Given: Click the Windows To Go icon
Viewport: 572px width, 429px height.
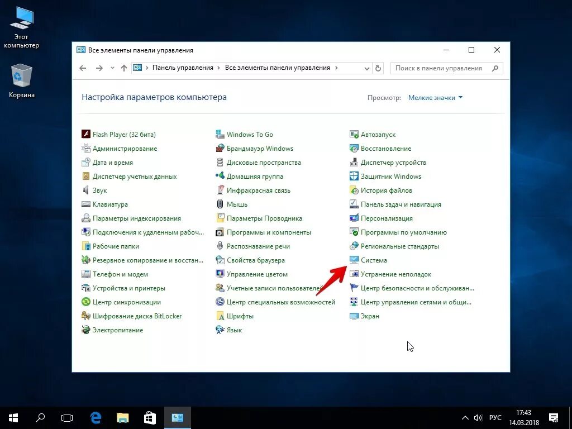Looking at the screenshot, I should [220, 134].
